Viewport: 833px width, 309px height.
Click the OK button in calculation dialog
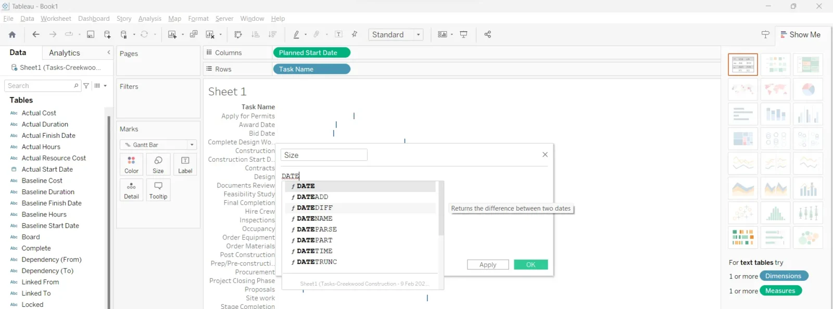(x=531, y=265)
